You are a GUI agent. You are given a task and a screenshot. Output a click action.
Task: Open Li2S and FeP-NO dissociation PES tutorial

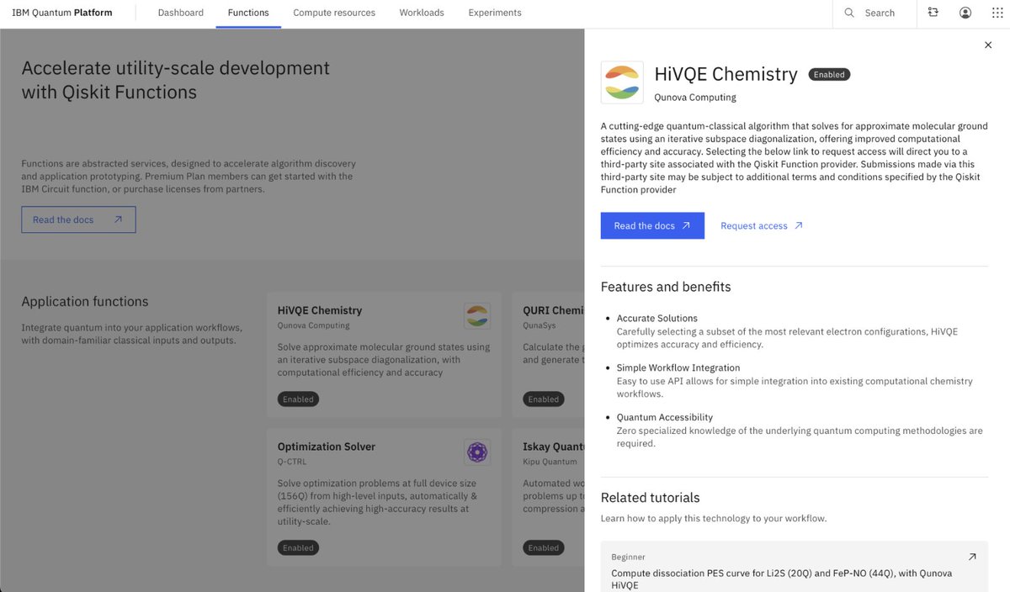click(x=795, y=567)
